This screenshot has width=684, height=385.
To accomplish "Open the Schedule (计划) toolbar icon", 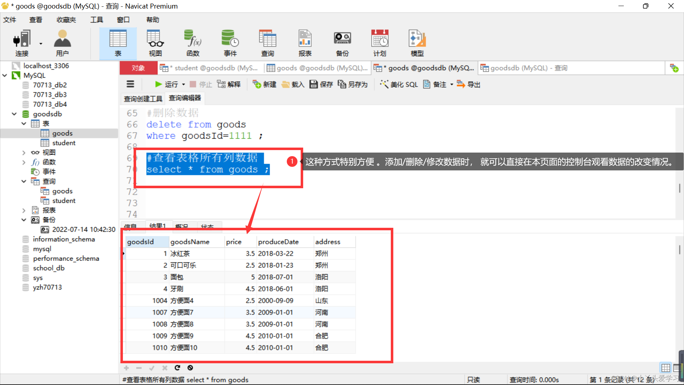I will pos(380,43).
